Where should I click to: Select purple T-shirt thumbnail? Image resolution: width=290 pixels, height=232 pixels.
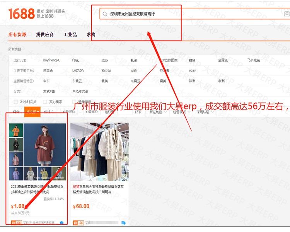[16, 173]
